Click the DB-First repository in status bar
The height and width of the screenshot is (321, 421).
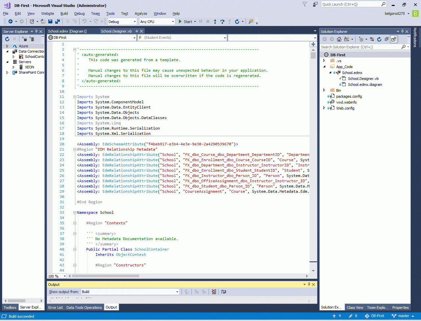pyautogui.click(x=374, y=316)
